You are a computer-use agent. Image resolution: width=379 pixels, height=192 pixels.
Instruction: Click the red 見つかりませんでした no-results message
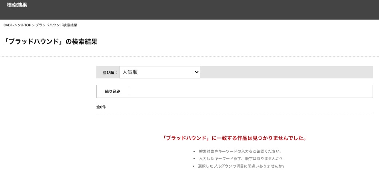click(x=234, y=138)
